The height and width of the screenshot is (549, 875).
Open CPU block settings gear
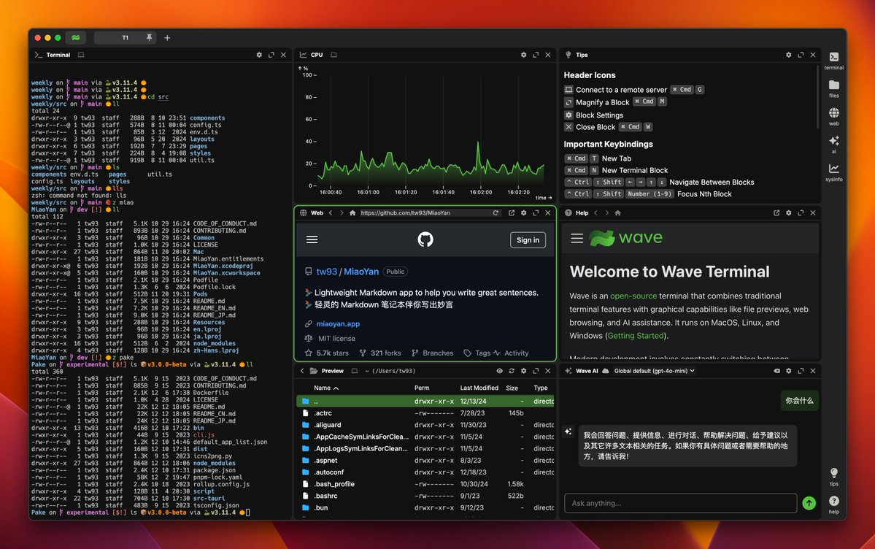(523, 55)
